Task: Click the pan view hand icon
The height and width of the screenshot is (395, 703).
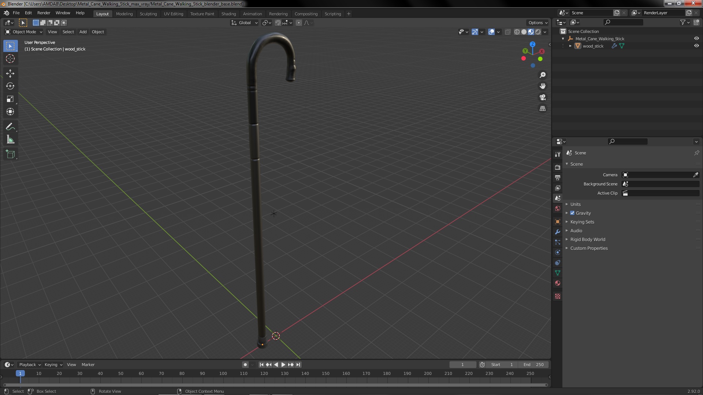Action: click(x=543, y=86)
